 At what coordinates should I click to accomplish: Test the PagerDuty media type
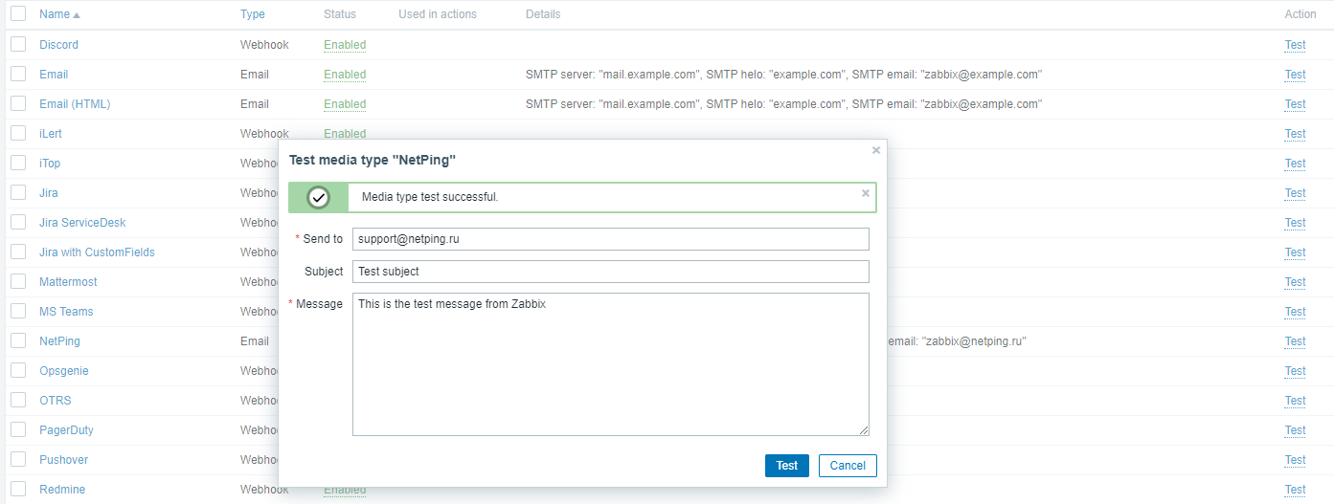tap(1295, 430)
